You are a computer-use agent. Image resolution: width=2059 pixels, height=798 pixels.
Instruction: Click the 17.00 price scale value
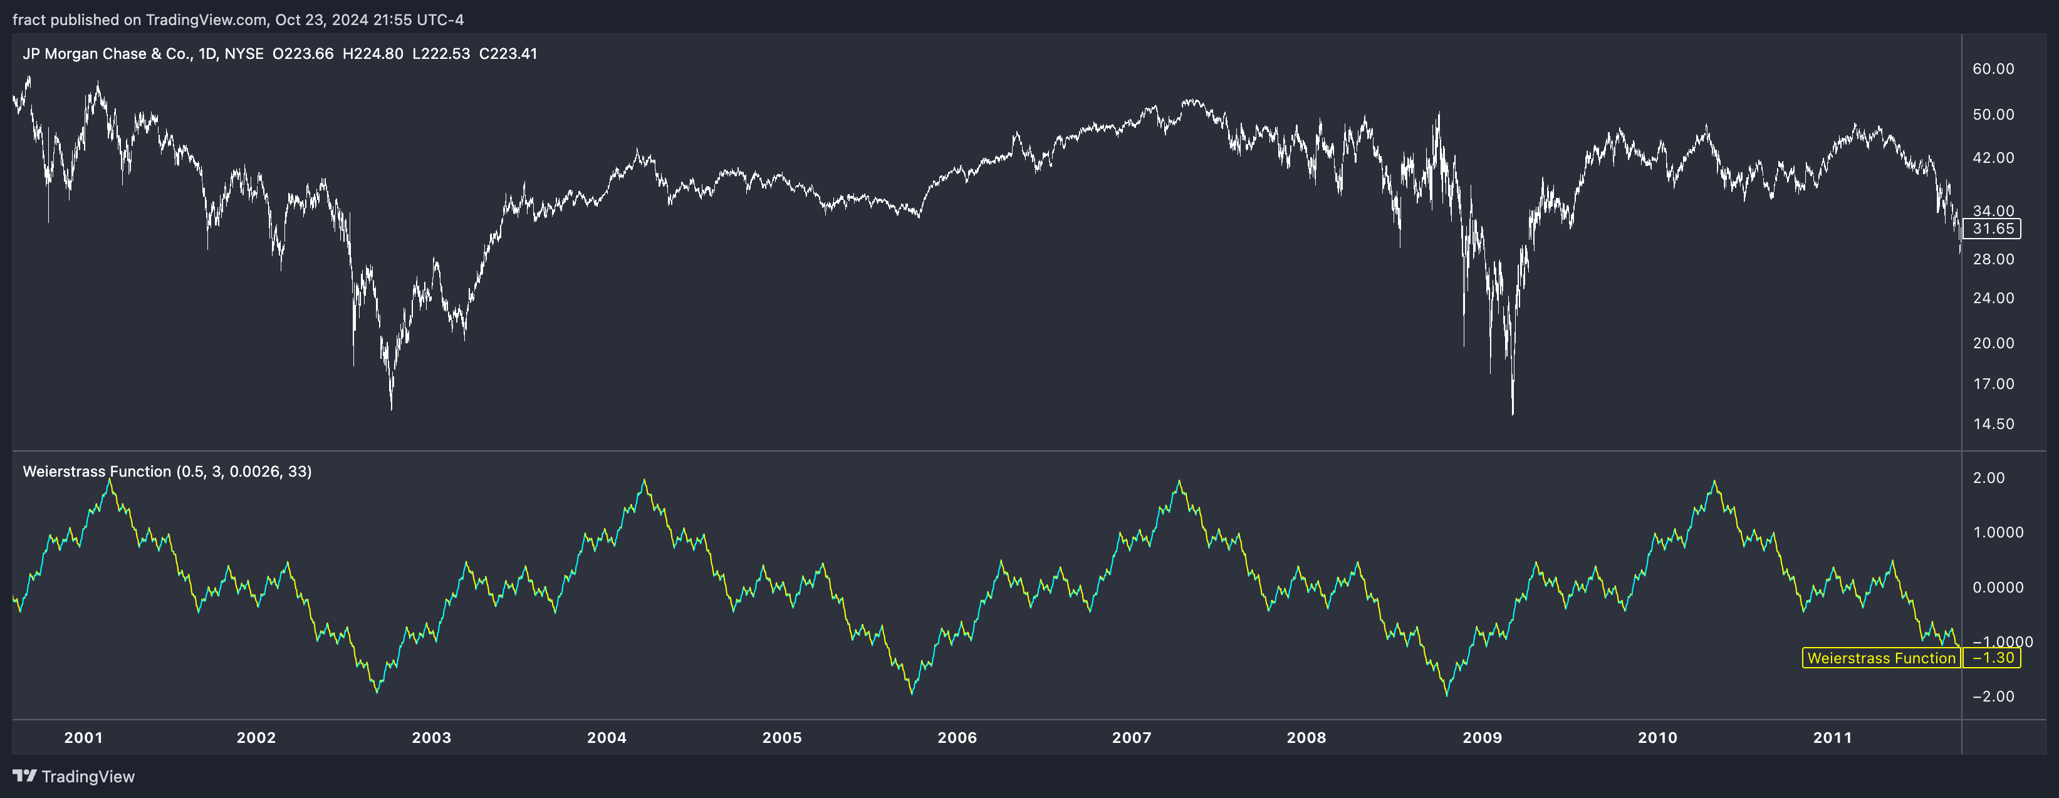[x=1993, y=383]
